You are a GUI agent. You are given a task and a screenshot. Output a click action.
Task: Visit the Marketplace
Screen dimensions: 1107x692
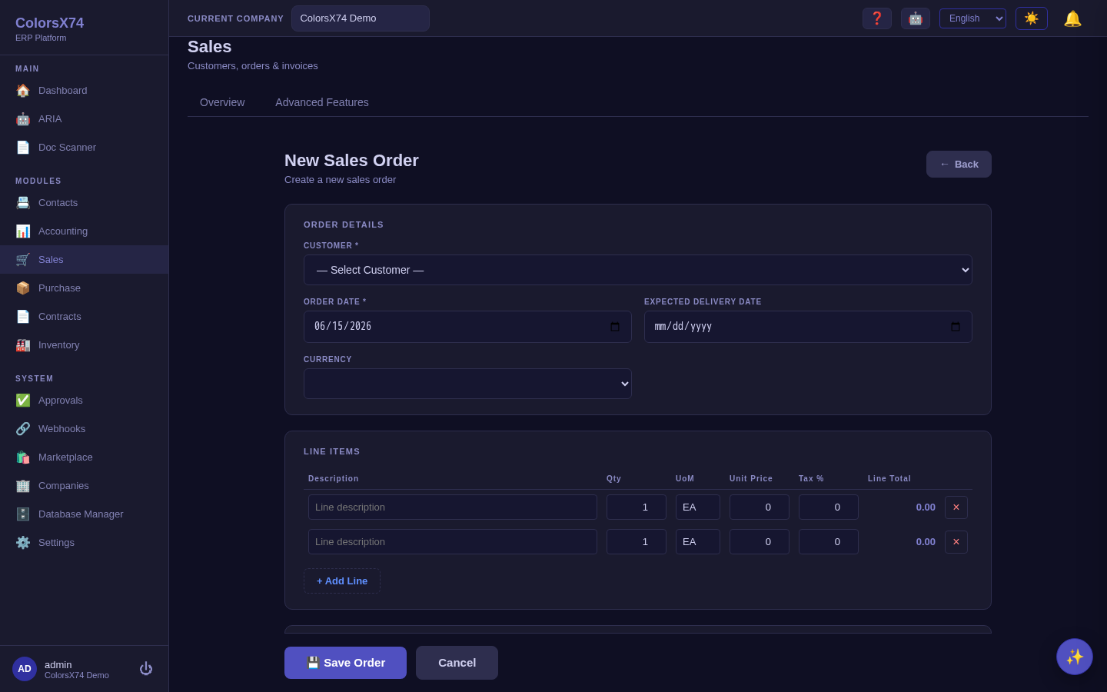[84, 457]
